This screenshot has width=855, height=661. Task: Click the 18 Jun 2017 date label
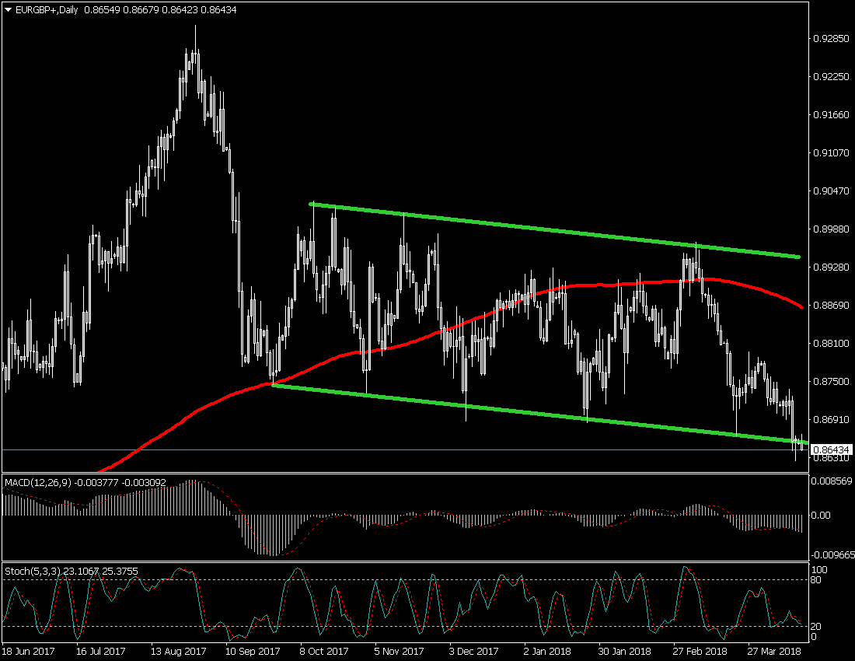[29, 650]
